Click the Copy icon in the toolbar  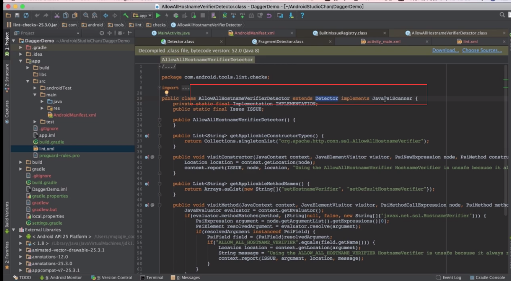point(66,15)
